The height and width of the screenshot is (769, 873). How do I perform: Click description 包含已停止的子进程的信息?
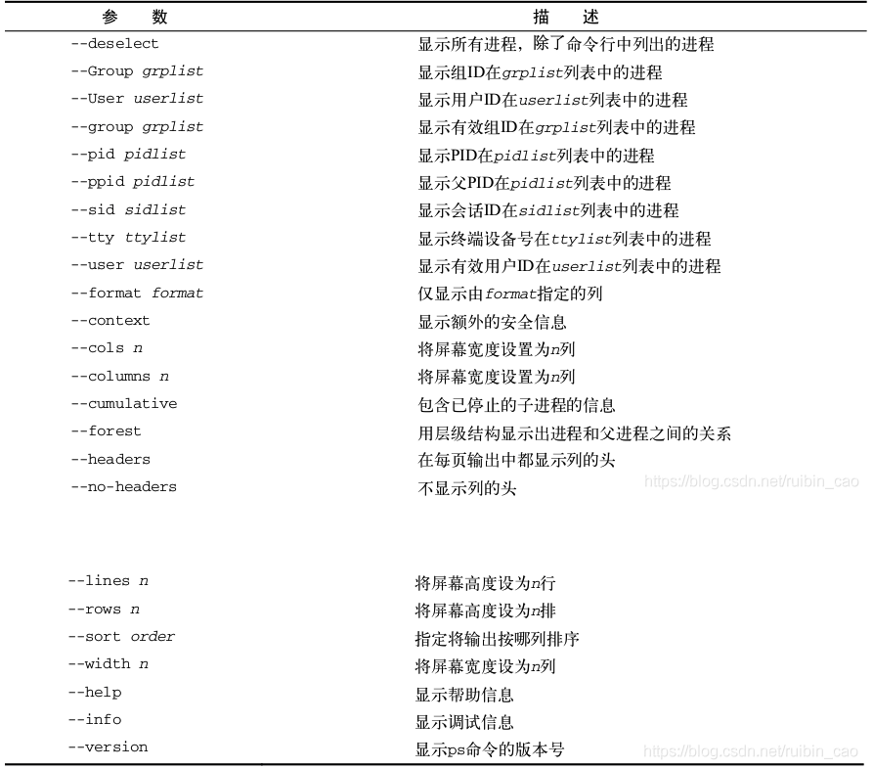pyautogui.click(x=517, y=405)
